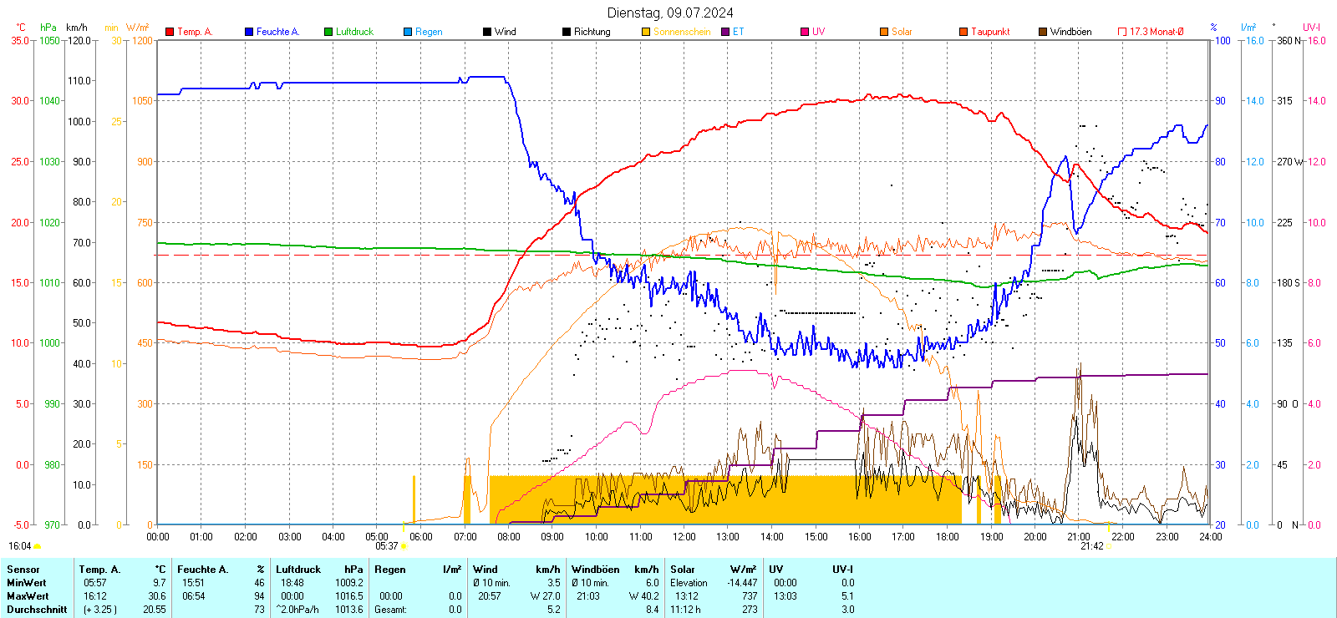
Task: Click the 12:00 label on time axis
Action: (684, 536)
